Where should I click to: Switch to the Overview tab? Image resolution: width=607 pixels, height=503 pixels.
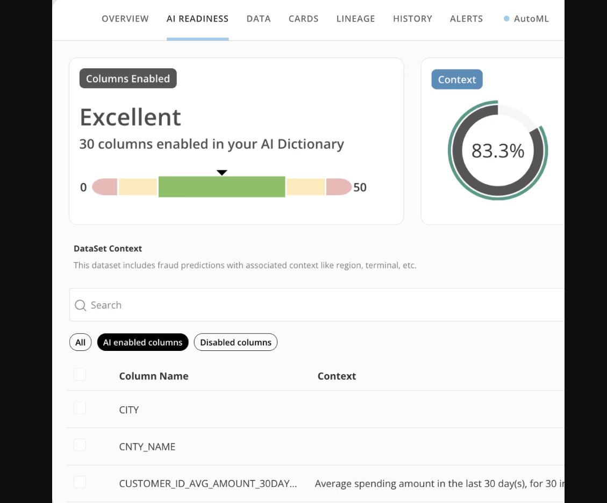coord(125,19)
